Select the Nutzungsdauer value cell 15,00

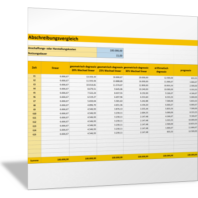coord(110,55)
